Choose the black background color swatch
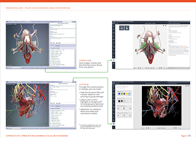Viewport: 196px width, 143px height. pos(119,101)
